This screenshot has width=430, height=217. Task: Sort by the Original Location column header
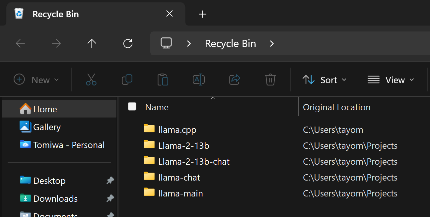click(x=337, y=107)
